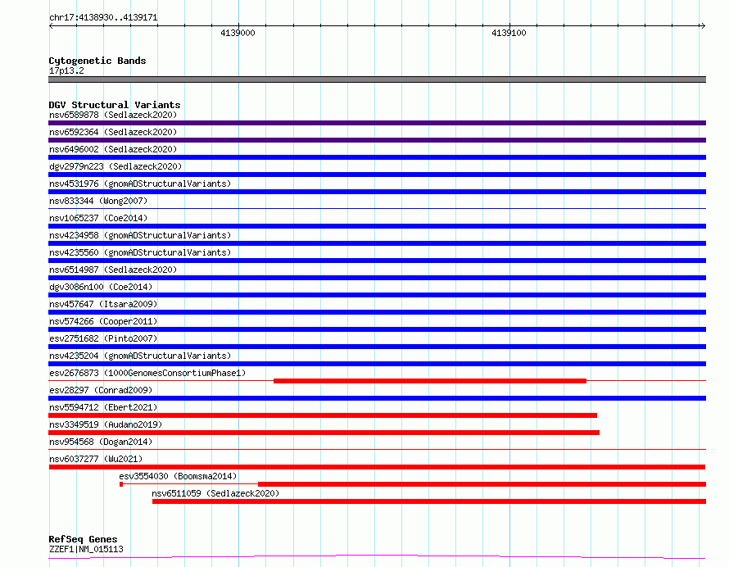Click the thick red bar of esv3554030
Image resolution: width=729 pixels, height=567 pixels.
(482, 484)
